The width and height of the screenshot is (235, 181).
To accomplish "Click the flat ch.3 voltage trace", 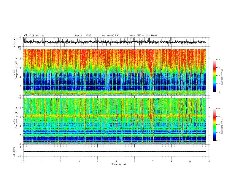I will [x=114, y=151].
